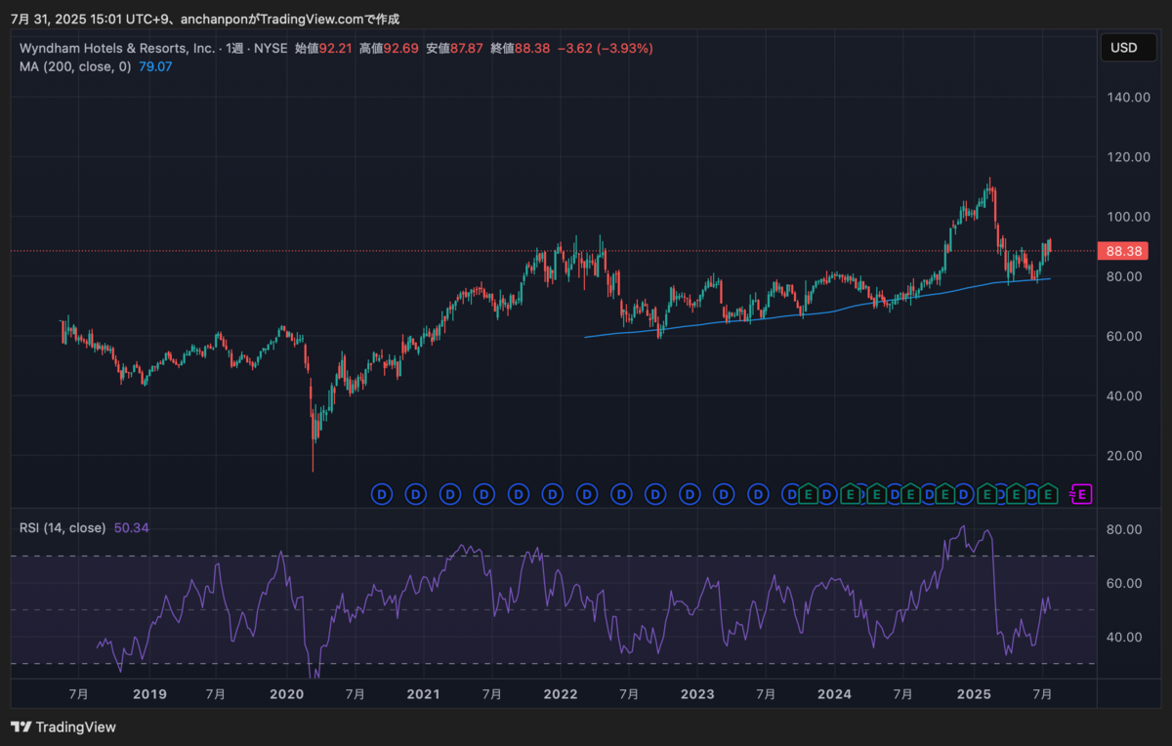This screenshot has width=1172, height=746.
Task: Click the 2019 label on the time axis
Action: (x=149, y=695)
